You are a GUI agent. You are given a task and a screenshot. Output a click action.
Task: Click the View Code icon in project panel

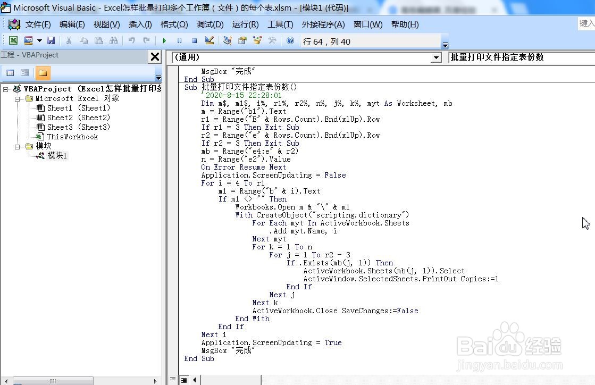10,73
